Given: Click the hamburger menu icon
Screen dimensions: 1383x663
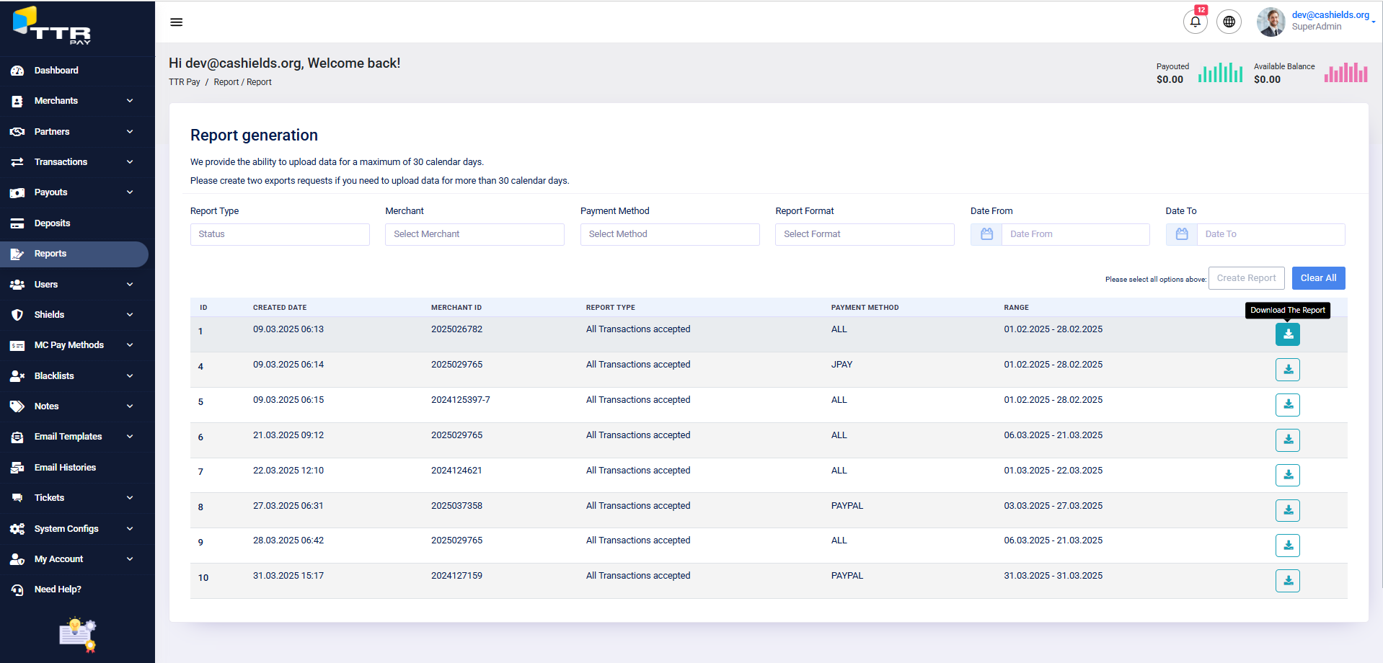Looking at the screenshot, I should pos(176,22).
